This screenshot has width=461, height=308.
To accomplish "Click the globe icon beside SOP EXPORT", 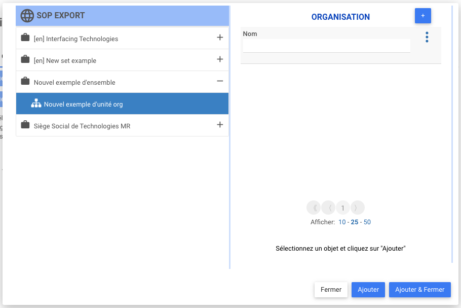I will coord(27,16).
